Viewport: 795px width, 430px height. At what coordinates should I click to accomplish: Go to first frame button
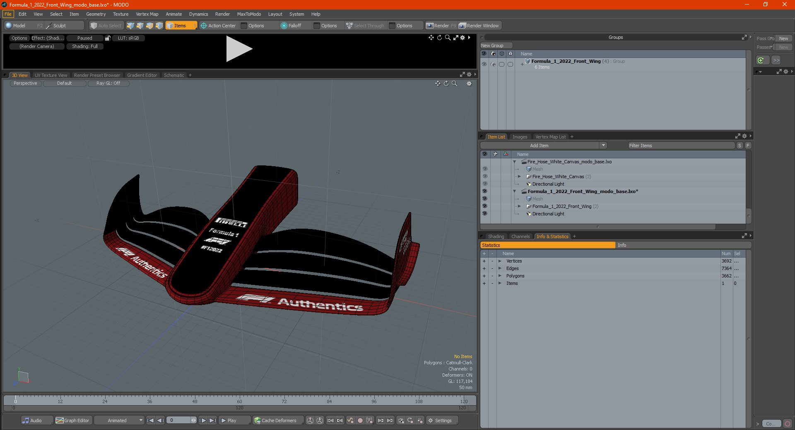(x=151, y=420)
